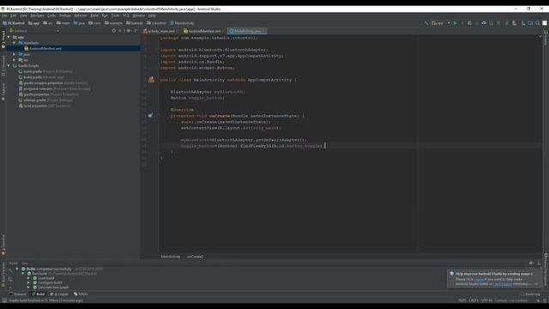Select AndroidManifest.xml in project tree
549x309 pixels.
[45, 48]
